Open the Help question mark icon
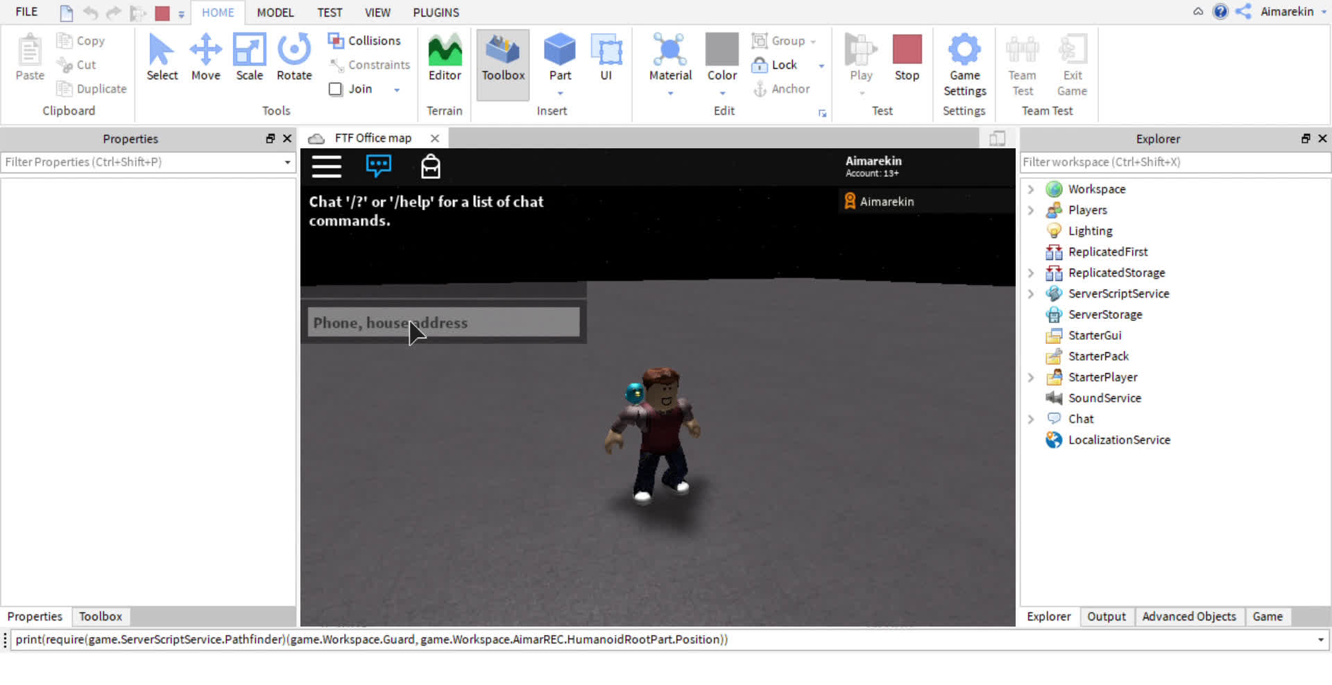This screenshot has height=685, width=1332. click(x=1220, y=12)
